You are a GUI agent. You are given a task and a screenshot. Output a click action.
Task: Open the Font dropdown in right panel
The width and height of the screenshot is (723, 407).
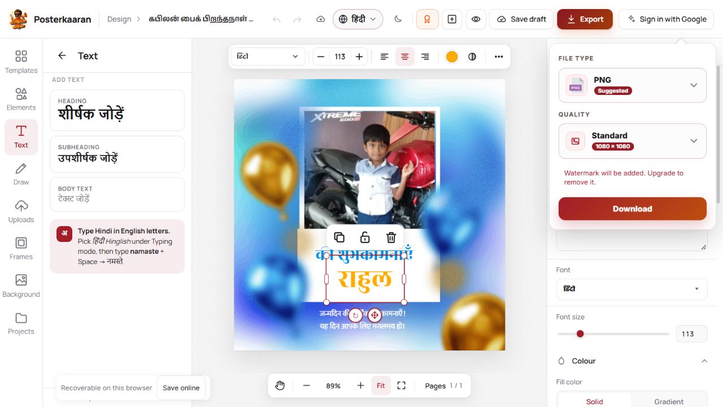point(632,289)
